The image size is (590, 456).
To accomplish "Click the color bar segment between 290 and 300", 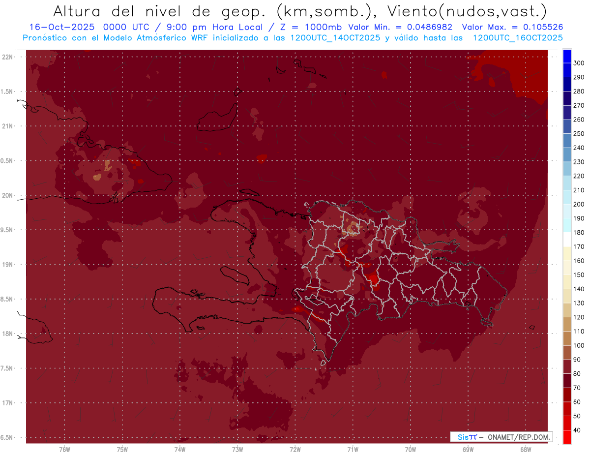I will [567, 70].
